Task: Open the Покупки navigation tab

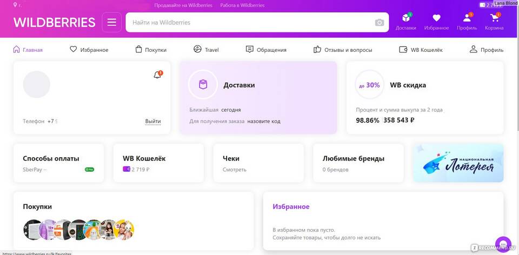Action: point(150,50)
